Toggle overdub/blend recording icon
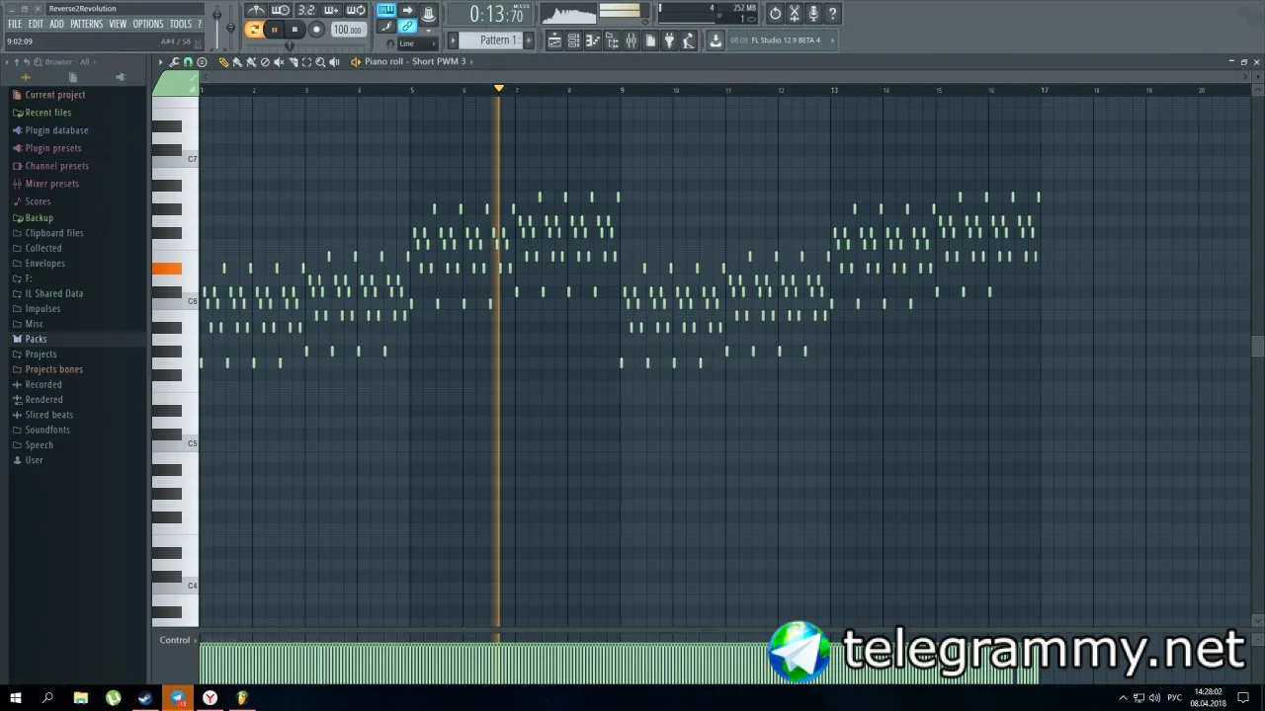 [x=331, y=11]
